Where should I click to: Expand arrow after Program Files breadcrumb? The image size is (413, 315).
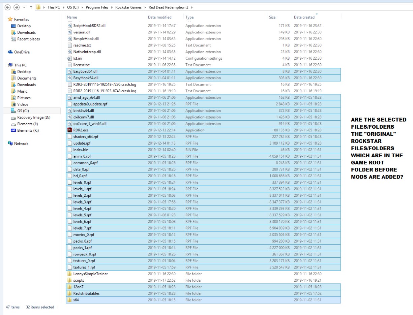click(112, 7)
